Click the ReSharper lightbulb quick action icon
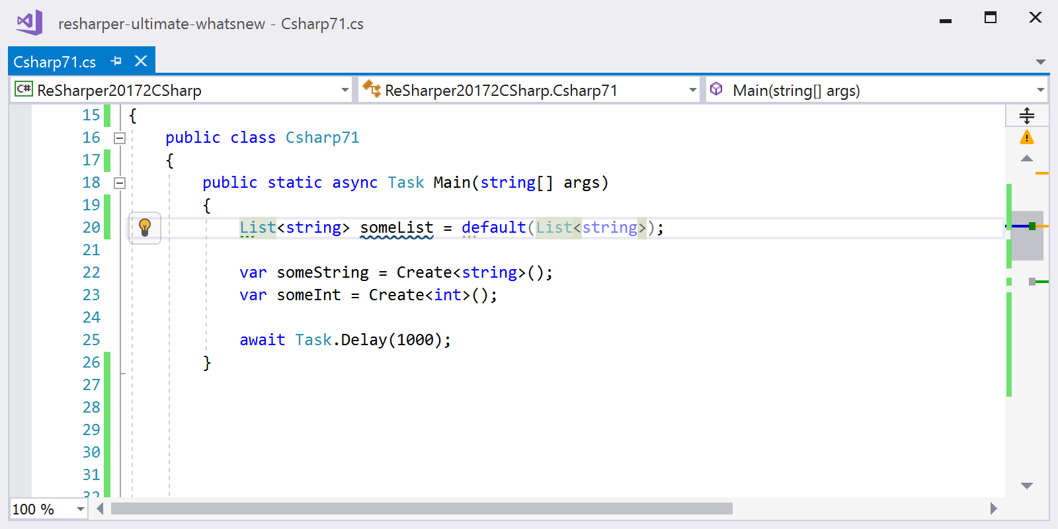Image resolution: width=1058 pixels, height=529 pixels. 145,227
